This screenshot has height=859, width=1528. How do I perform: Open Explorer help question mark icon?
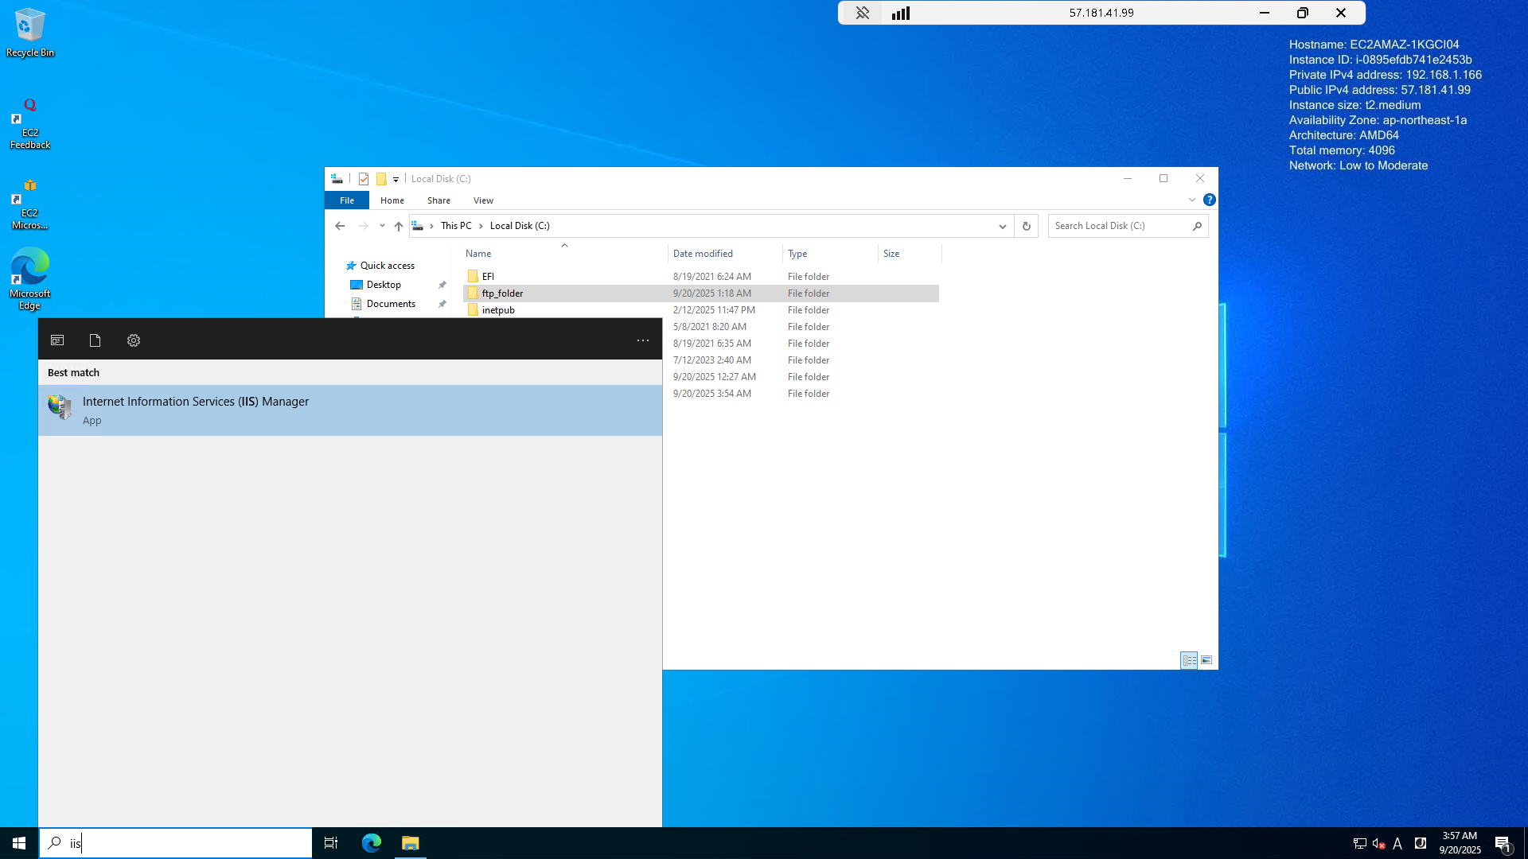(x=1209, y=200)
